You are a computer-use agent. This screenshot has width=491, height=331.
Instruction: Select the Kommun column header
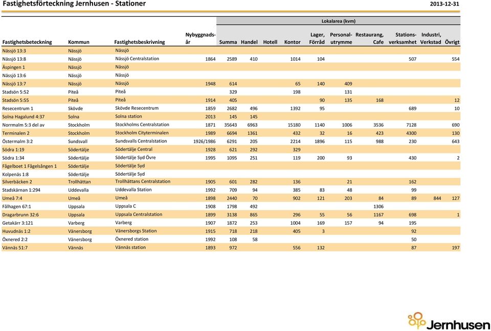79,42
